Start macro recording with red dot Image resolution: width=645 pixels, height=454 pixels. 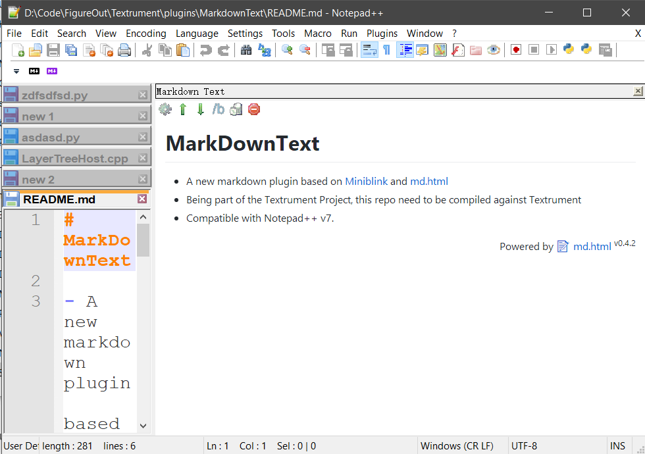516,50
